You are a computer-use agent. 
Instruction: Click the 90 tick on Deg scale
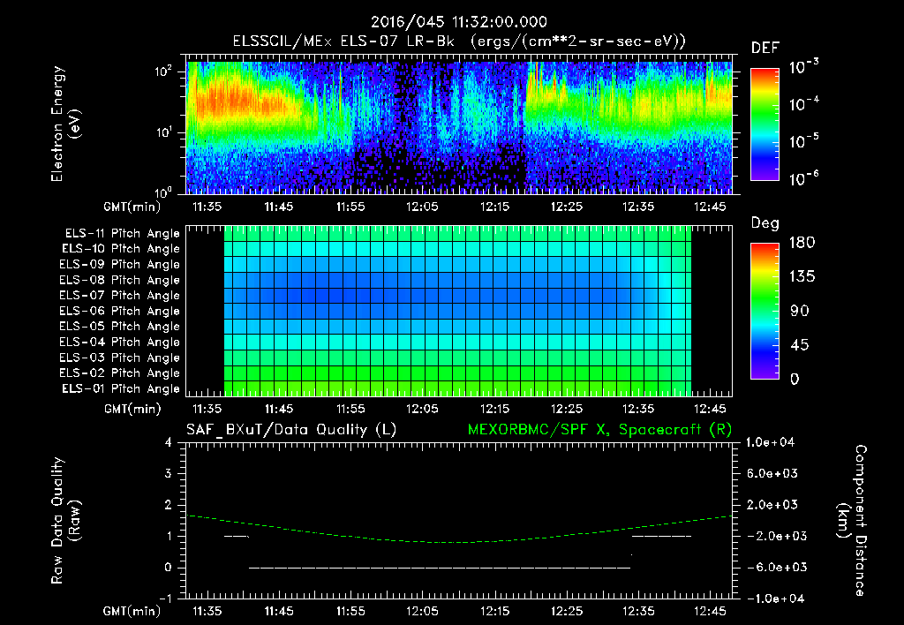point(800,311)
